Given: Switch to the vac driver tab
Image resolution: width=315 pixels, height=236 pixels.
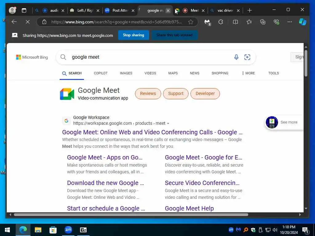Looking at the screenshot, I should (x=225, y=10).
